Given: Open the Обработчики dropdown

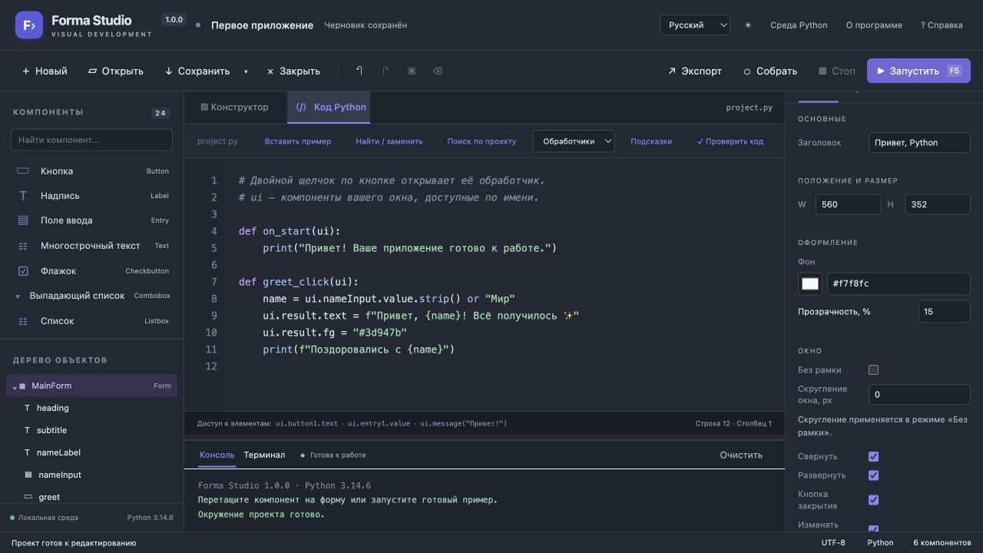Looking at the screenshot, I should 574,141.
